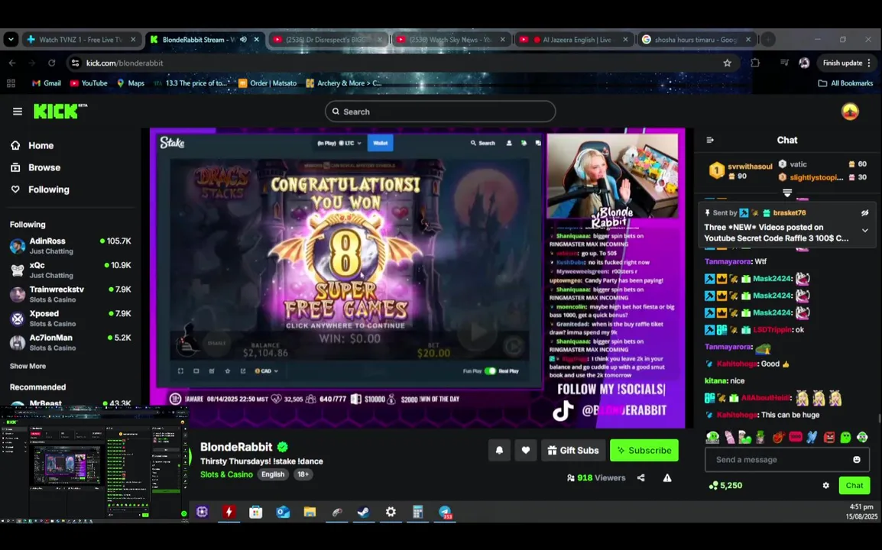
Task: Open the Kick sidebar hamburger menu
Action: coord(18,112)
